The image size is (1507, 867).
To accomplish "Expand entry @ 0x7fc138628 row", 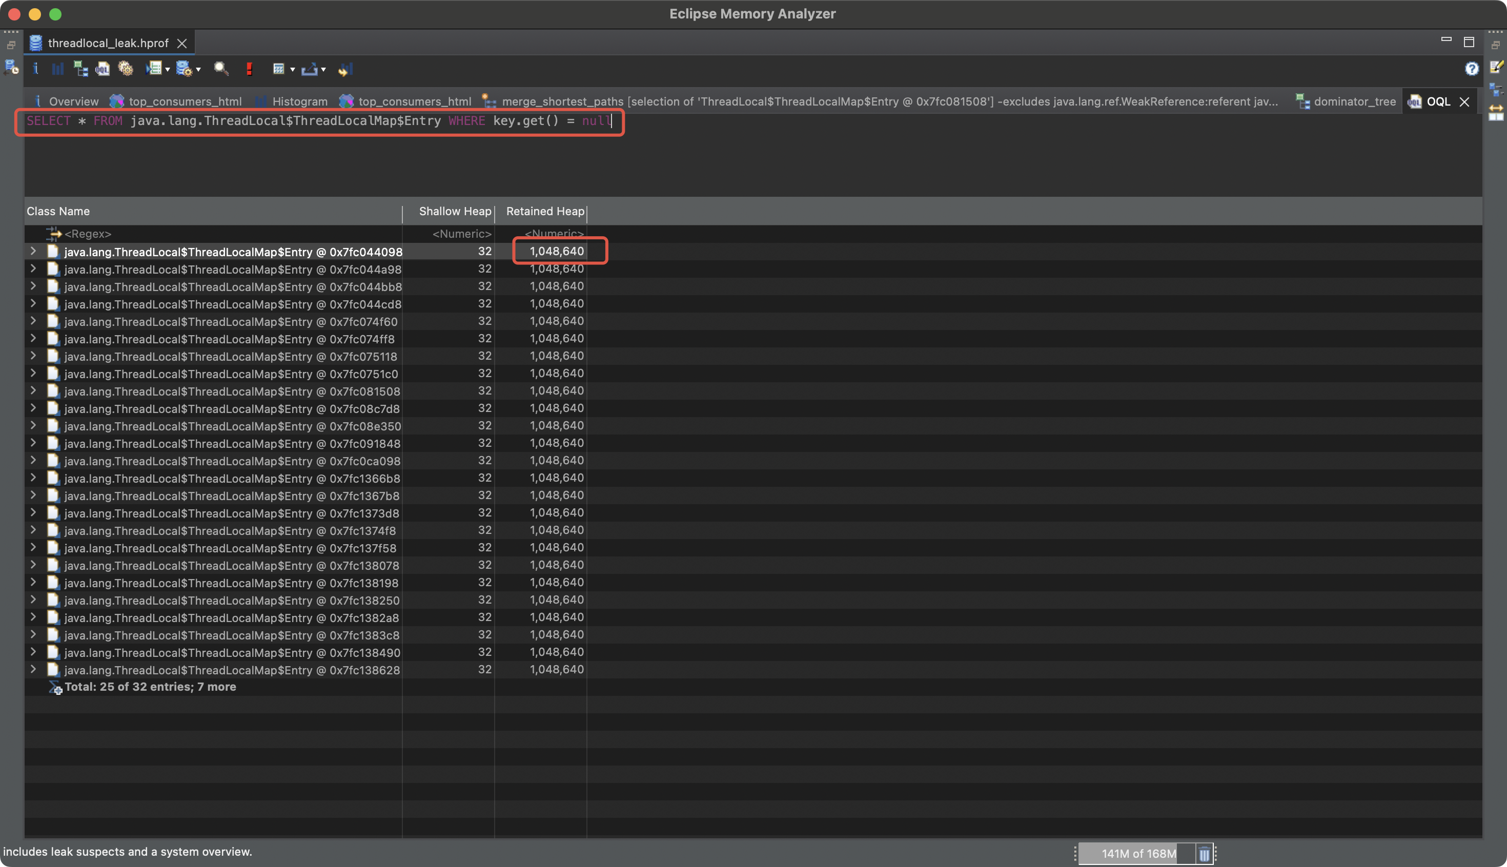I will 33,669.
